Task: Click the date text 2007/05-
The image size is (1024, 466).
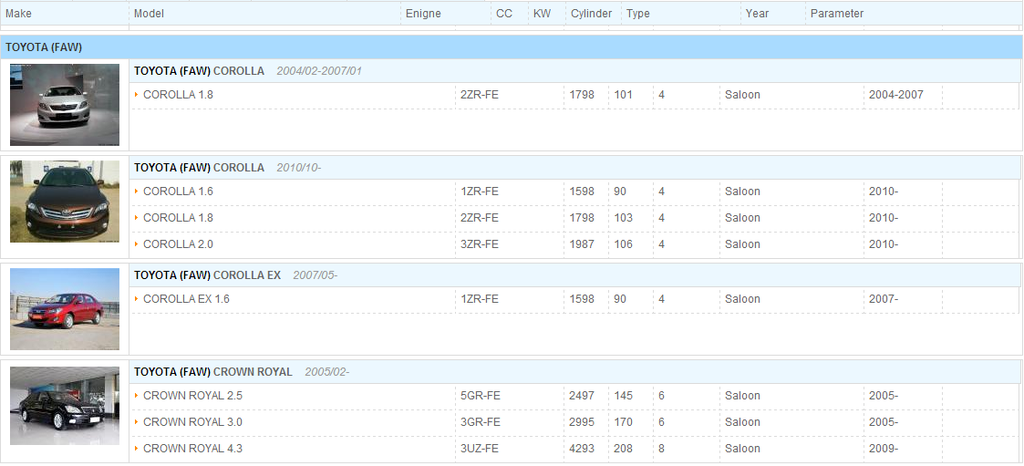Action: [x=315, y=275]
